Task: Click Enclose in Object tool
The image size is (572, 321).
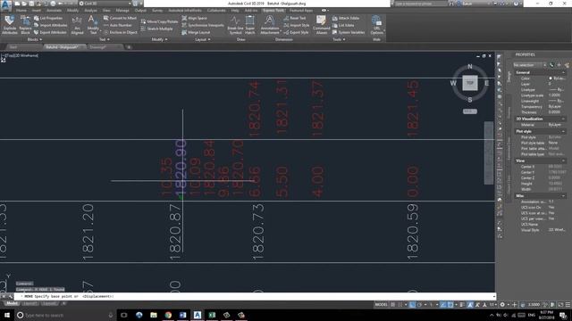Action: pos(121,32)
